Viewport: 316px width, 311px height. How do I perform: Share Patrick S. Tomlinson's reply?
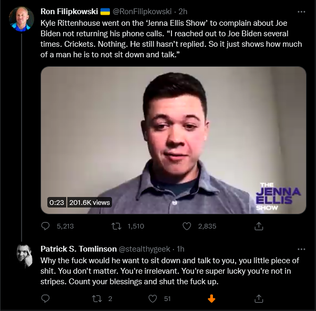pyautogui.click(x=259, y=298)
